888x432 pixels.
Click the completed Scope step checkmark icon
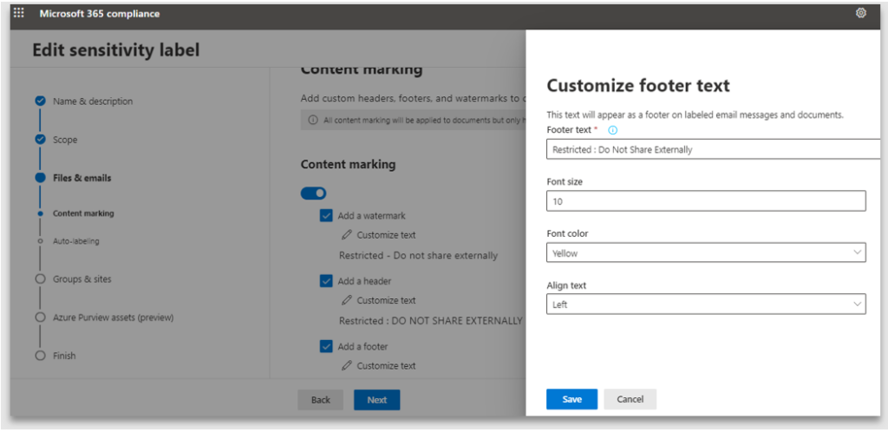[40, 140]
